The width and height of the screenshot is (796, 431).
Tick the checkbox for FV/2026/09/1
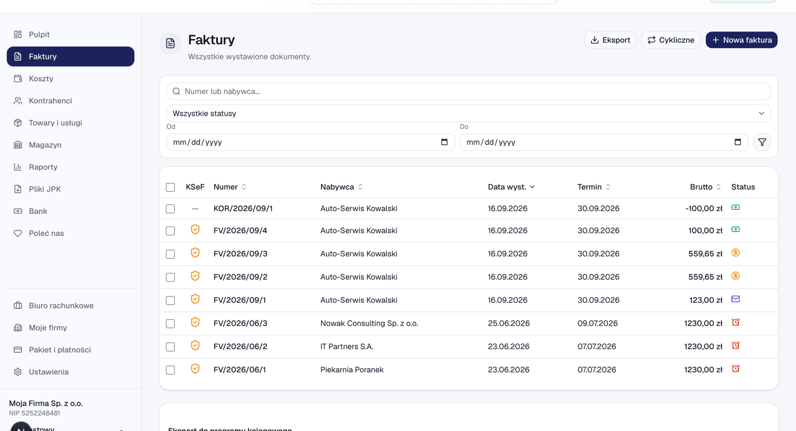point(170,301)
